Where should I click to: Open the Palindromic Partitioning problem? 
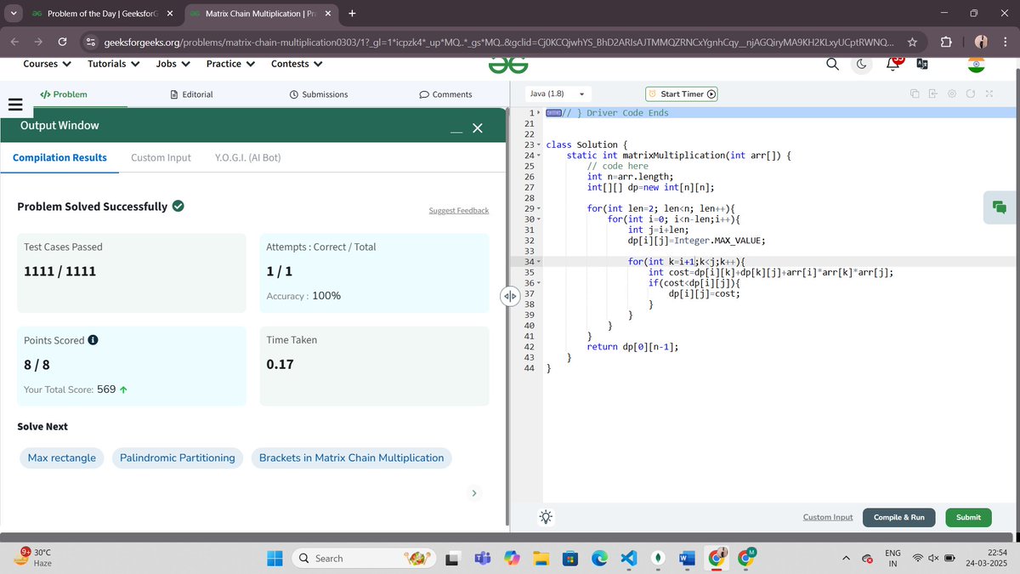pos(178,457)
